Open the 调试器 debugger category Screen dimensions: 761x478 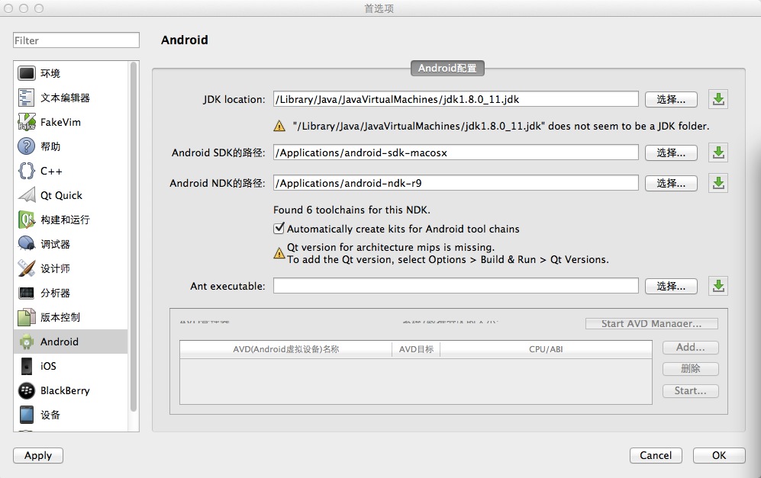point(71,244)
